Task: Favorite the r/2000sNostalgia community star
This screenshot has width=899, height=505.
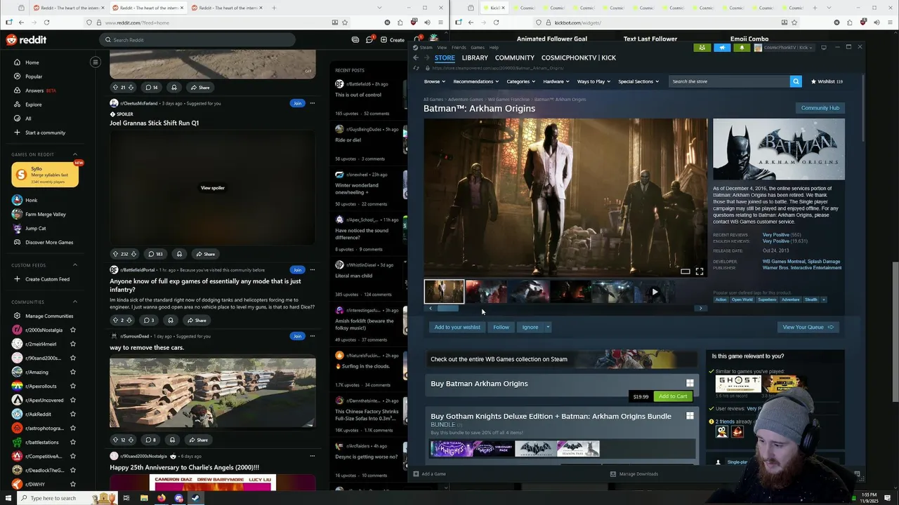Action: [x=73, y=330]
